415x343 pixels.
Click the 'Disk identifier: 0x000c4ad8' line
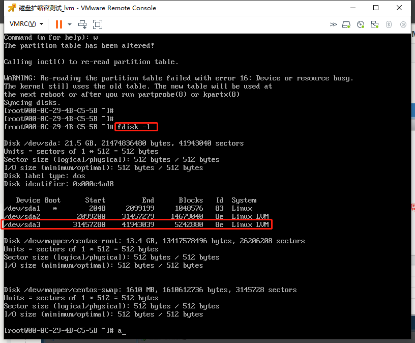(x=59, y=184)
